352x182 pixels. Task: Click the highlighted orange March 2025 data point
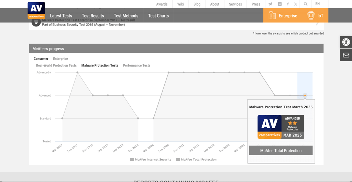[x=305, y=95]
